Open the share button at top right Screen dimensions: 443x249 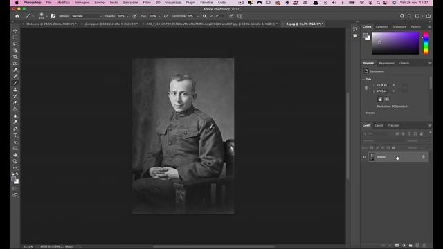point(428,16)
